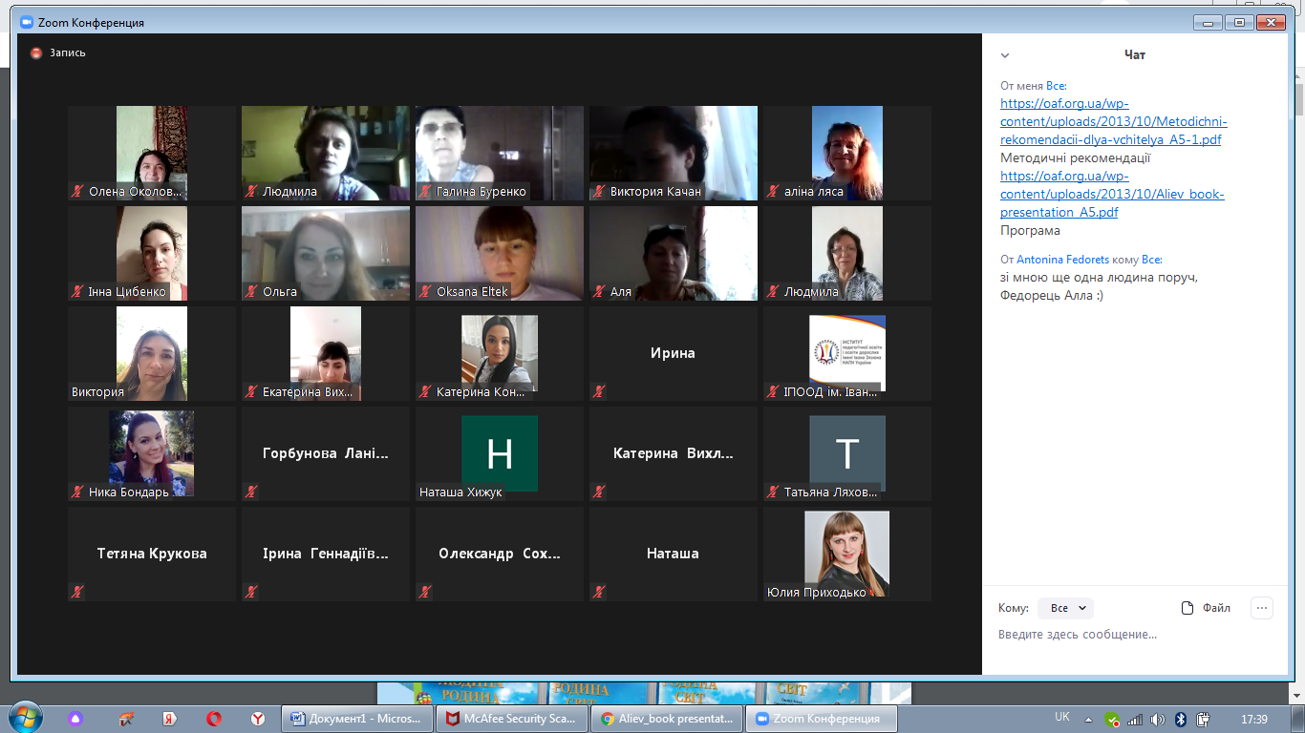Click the chat message input field
Screen dimensions: 1305x733
point(1127,635)
